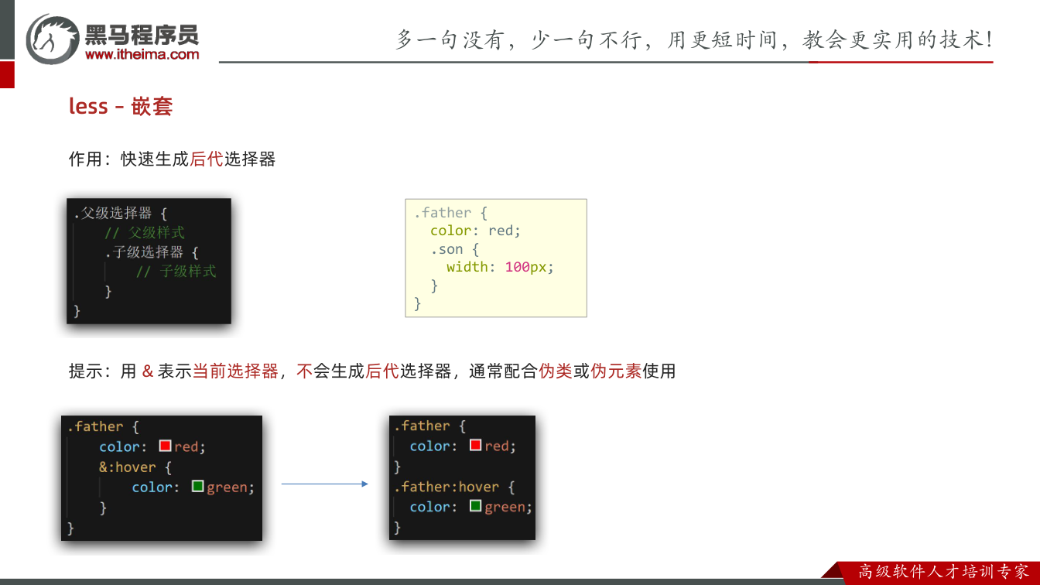Viewport: 1040px width, 585px height.
Task: Select red 后代 in the 作用 sentence
Action: pyautogui.click(x=207, y=159)
